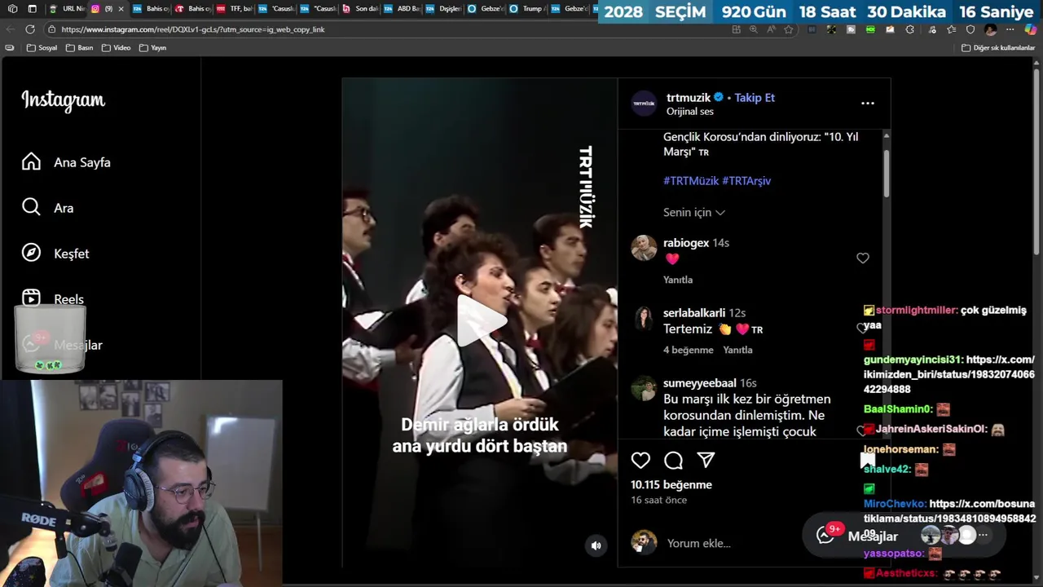This screenshot has width=1043, height=587.
Task: Reply to serlabalkarli's comment with Yanıtla
Action: [737, 350]
